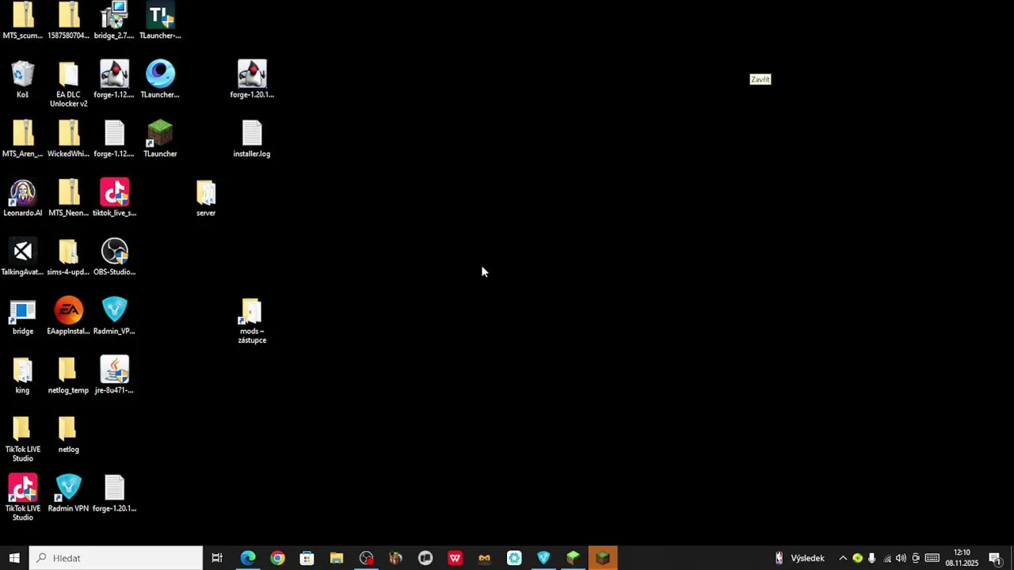Image resolution: width=1014 pixels, height=570 pixels.
Task: Open the Windows Start menu
Action: pos(14,558)
